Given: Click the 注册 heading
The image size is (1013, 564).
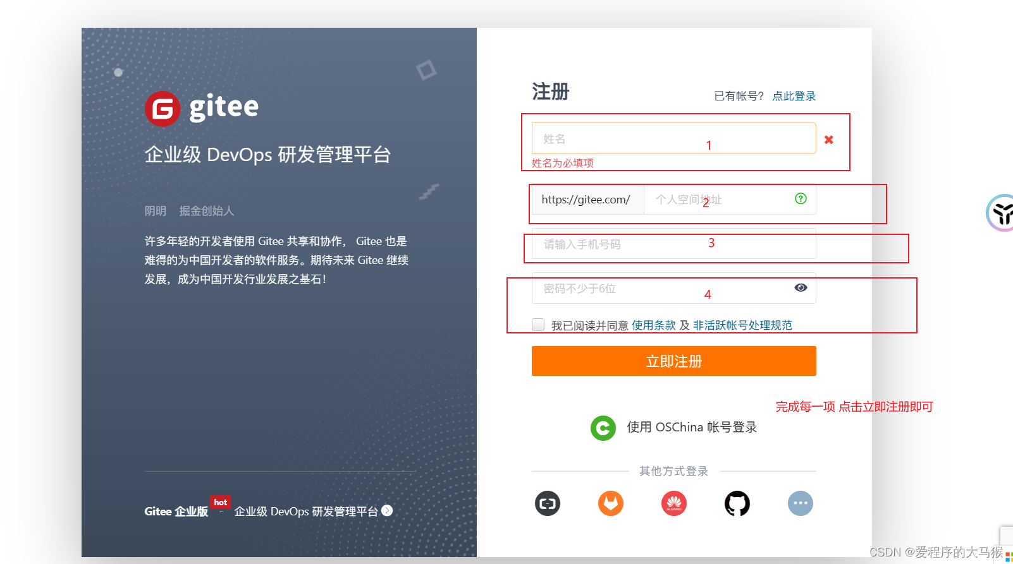Looking at the screenshot, I should tap(551, 92).
